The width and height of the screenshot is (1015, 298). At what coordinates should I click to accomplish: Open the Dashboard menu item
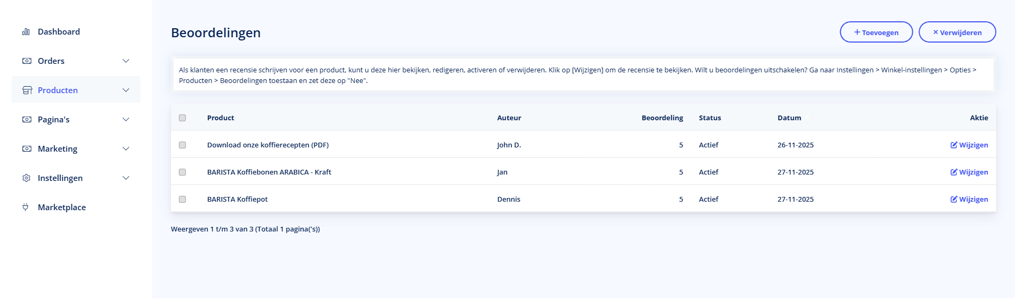click(59, 32)
